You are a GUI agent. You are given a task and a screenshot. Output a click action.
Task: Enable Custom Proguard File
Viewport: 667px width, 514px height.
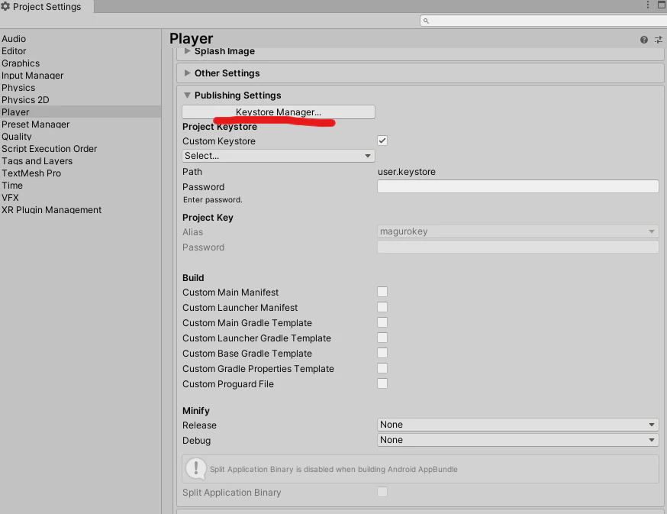pyautogui.click(x=382, y=384)
